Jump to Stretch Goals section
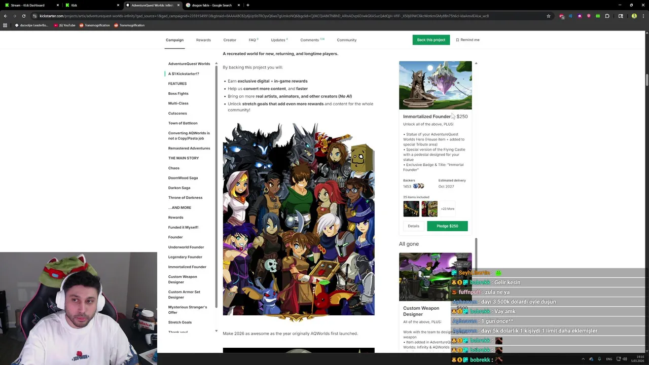 [x=180, y=322]
